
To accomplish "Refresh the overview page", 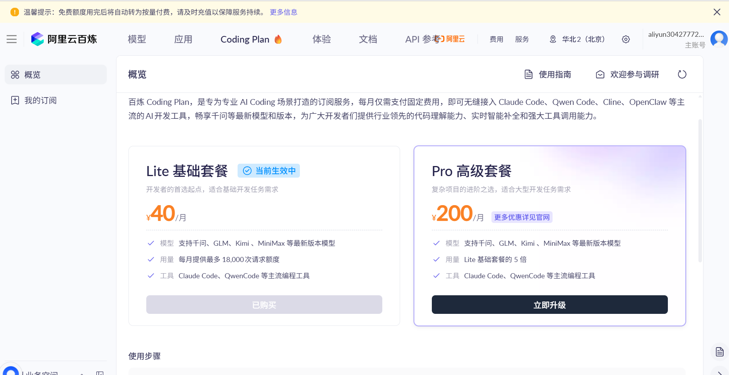I will pos(682,74).
